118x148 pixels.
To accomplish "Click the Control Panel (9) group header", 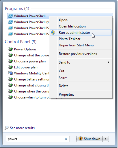I will [x=21, y=42].
